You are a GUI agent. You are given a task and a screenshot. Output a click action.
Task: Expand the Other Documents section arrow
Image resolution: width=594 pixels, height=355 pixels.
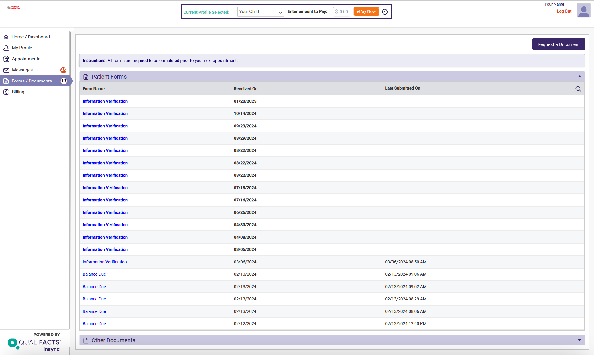click(579, 340)
